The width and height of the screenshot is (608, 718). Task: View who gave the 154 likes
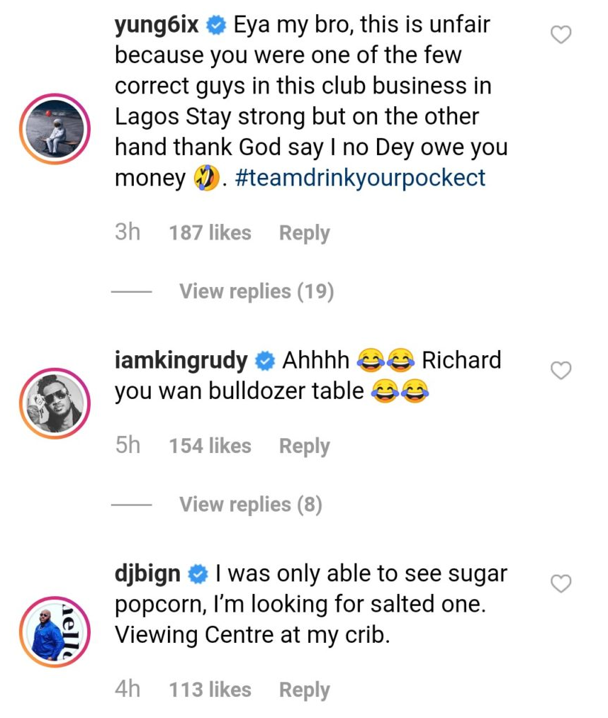[210, 446]
